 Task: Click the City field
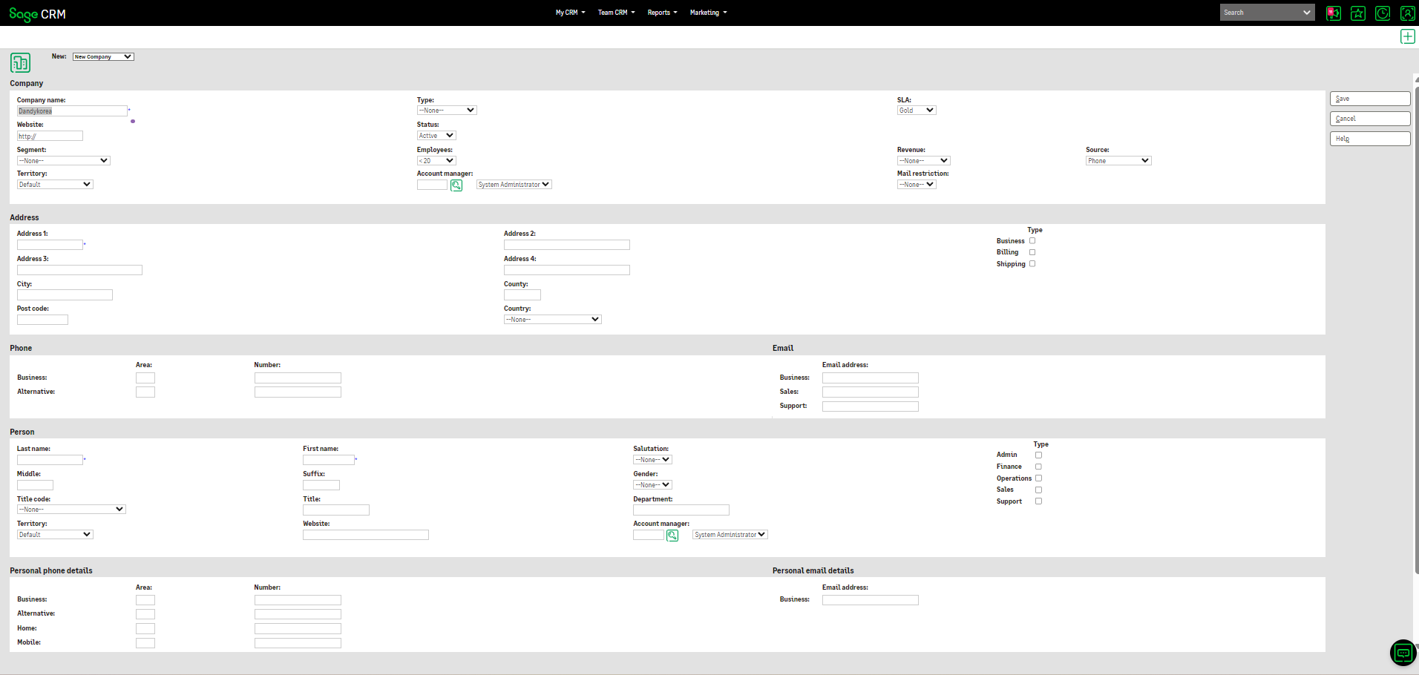65,294
